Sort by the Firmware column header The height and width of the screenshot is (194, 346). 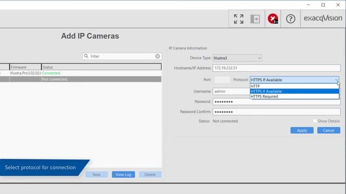pyautogui.click(x=25, y=67)
